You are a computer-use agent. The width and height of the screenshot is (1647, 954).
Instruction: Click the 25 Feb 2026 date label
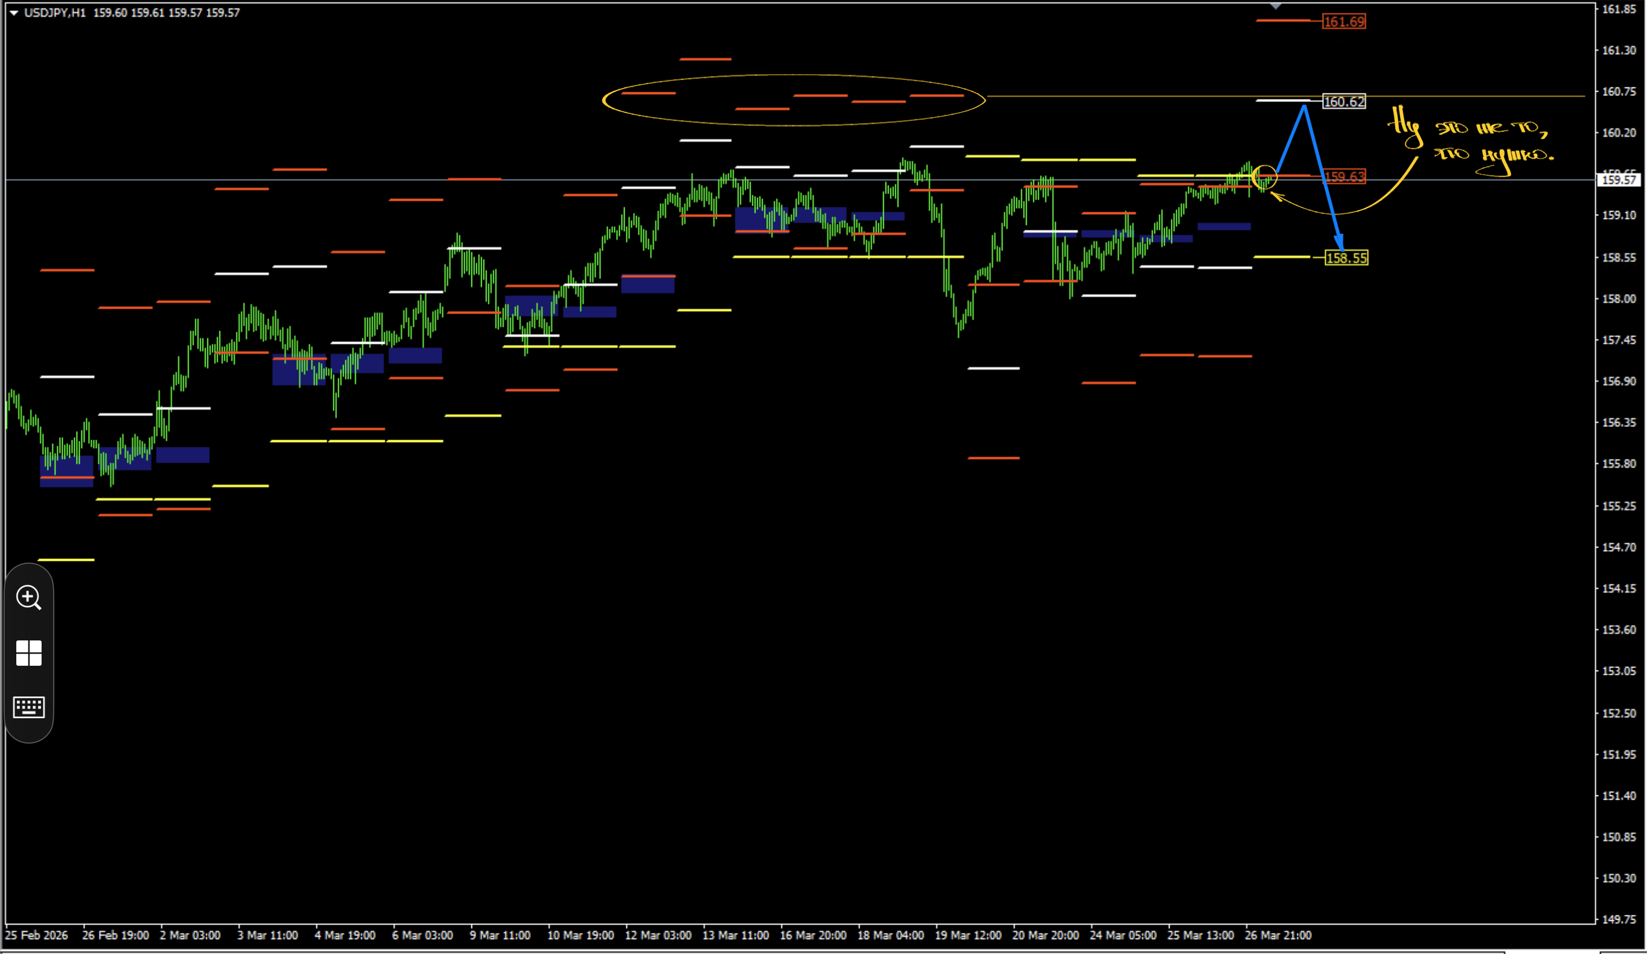click(x=37, y=936)
